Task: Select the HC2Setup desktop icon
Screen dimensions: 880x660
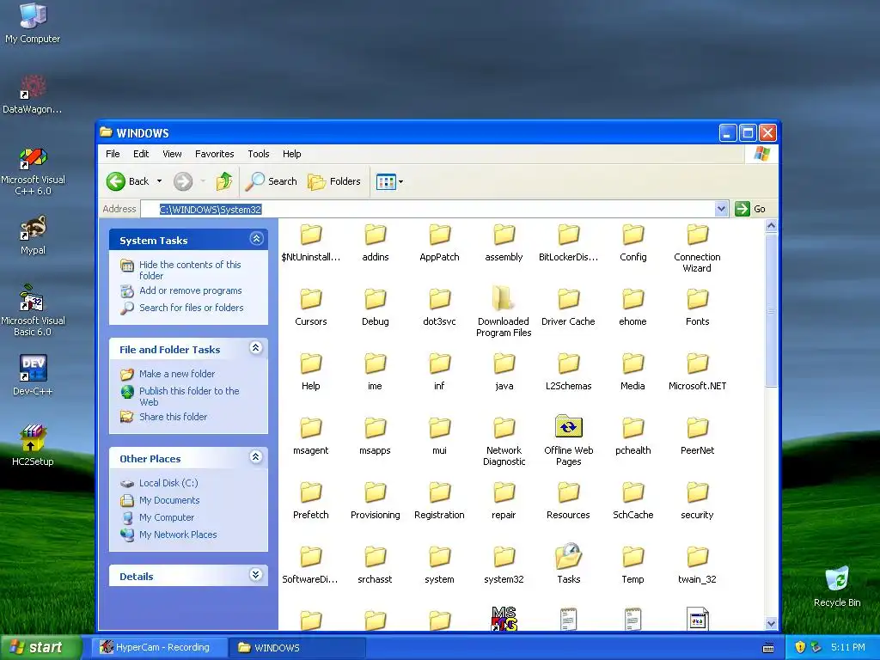Action: point(33,445)
